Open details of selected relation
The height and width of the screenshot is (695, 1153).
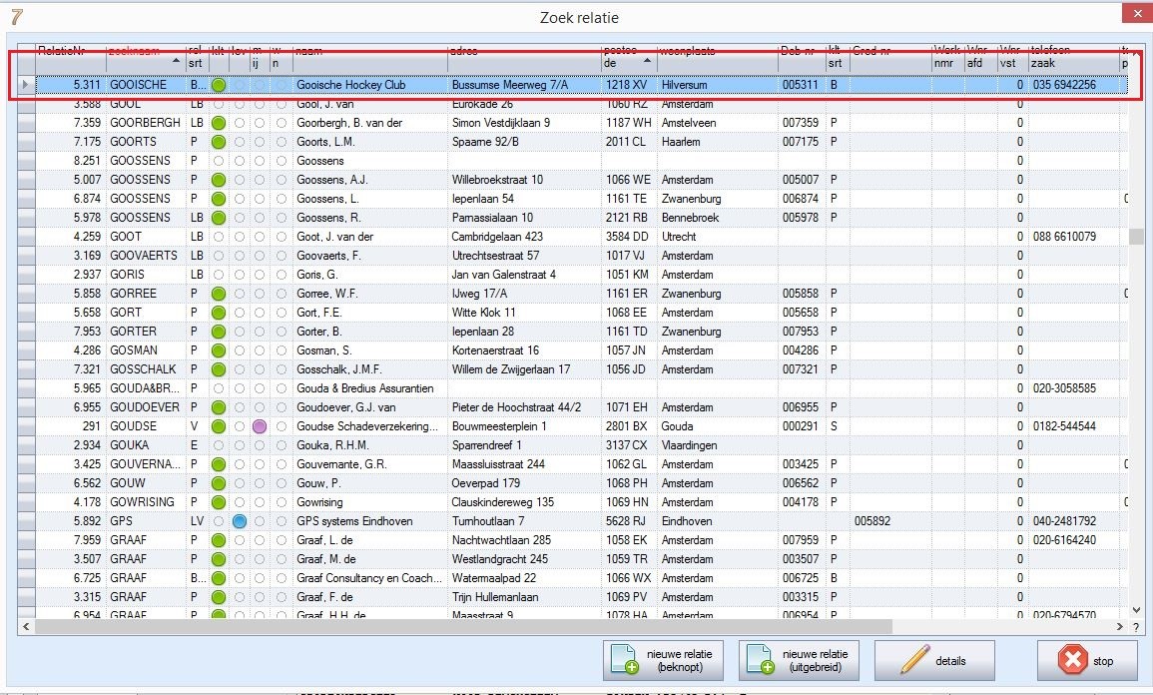[933, 660]
